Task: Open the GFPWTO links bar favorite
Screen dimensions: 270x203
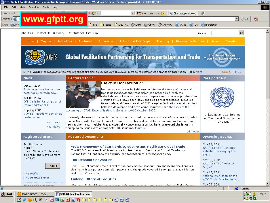Action: click(x=165, y=25)
